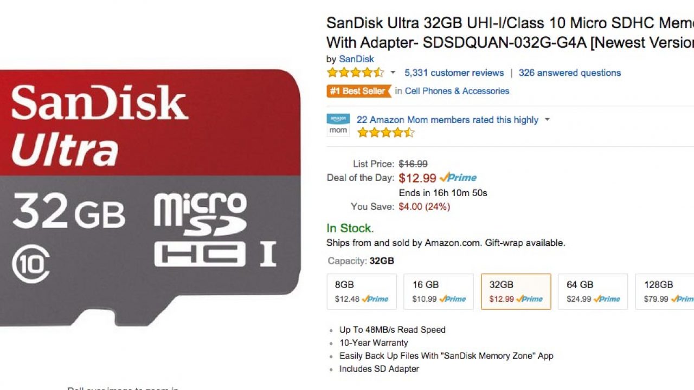Click the Amazon Mom logo icon
This screenshot has width=694, height=390.
pyautogui.click(x=338, y=125)
